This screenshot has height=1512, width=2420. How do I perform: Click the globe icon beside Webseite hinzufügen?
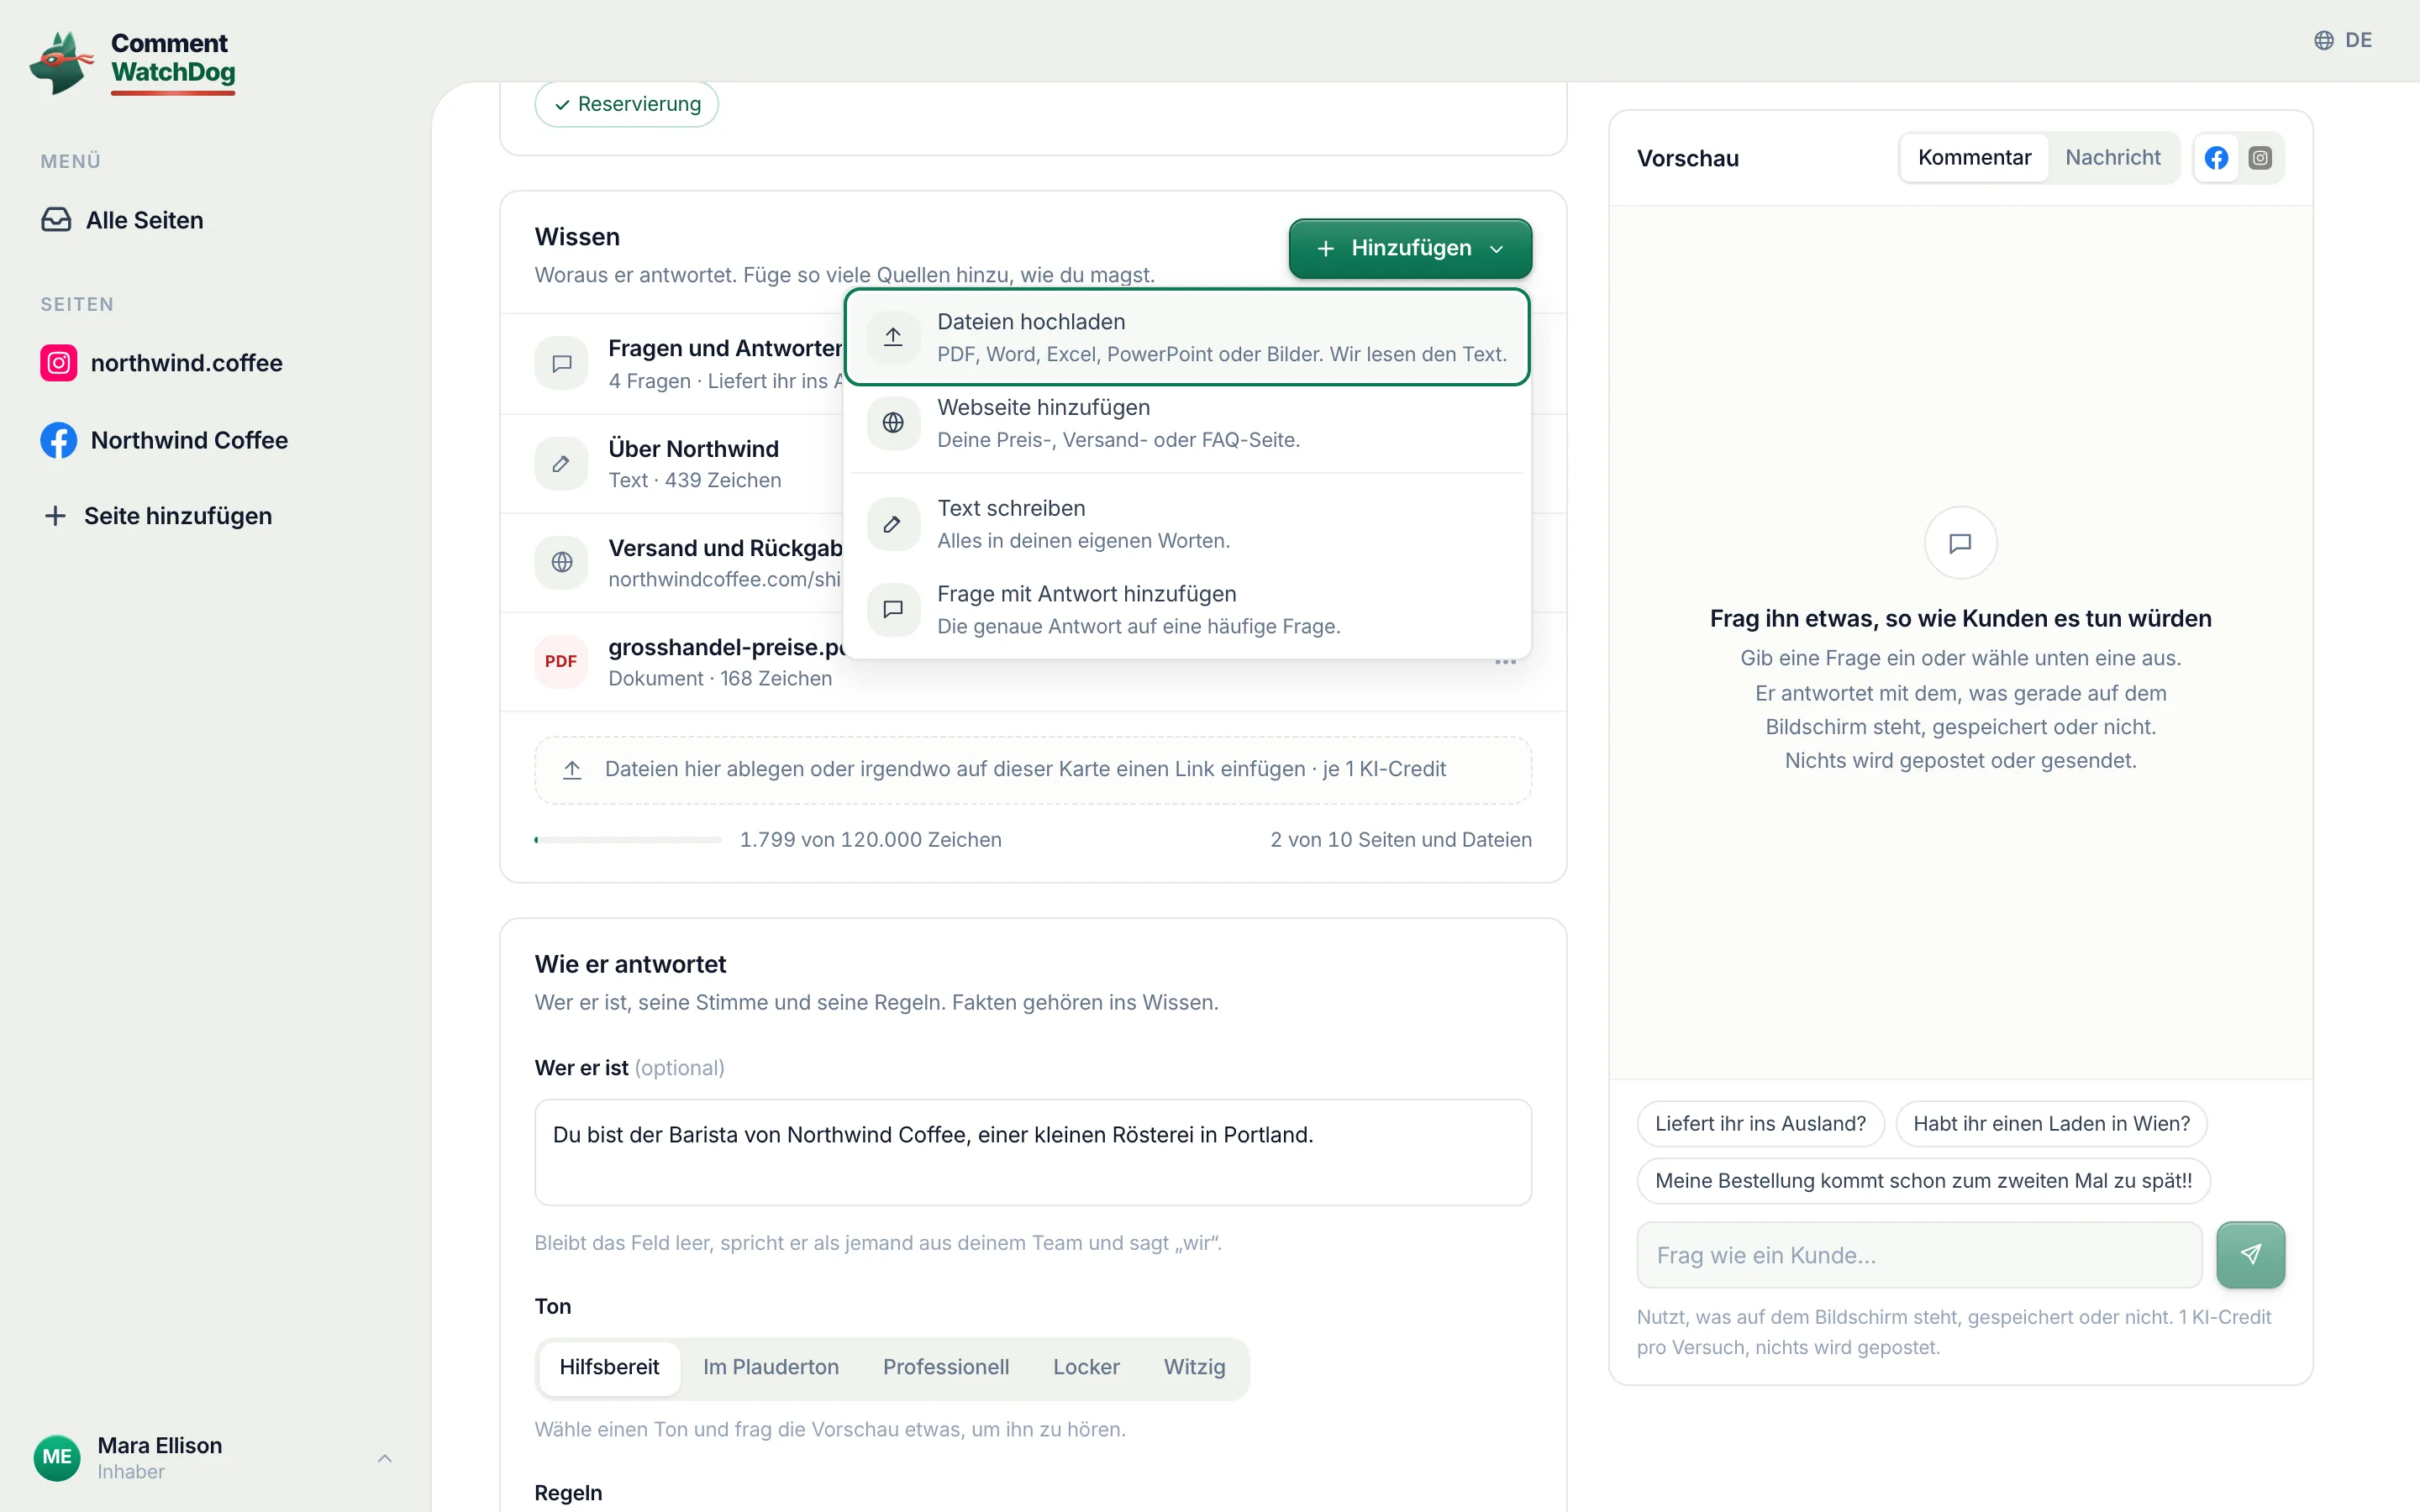pos(893,423)
